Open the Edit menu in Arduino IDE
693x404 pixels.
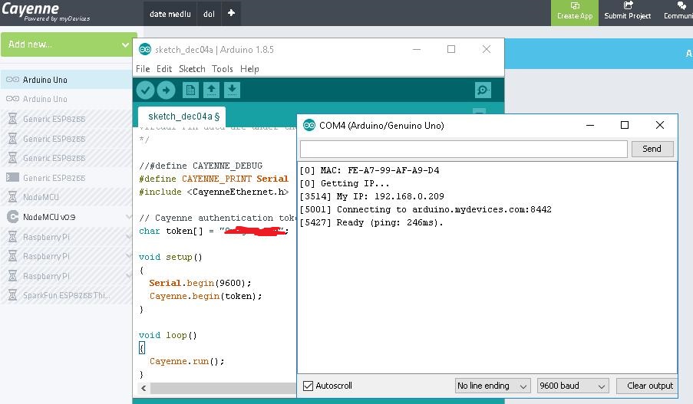click(x=164, y=69)
